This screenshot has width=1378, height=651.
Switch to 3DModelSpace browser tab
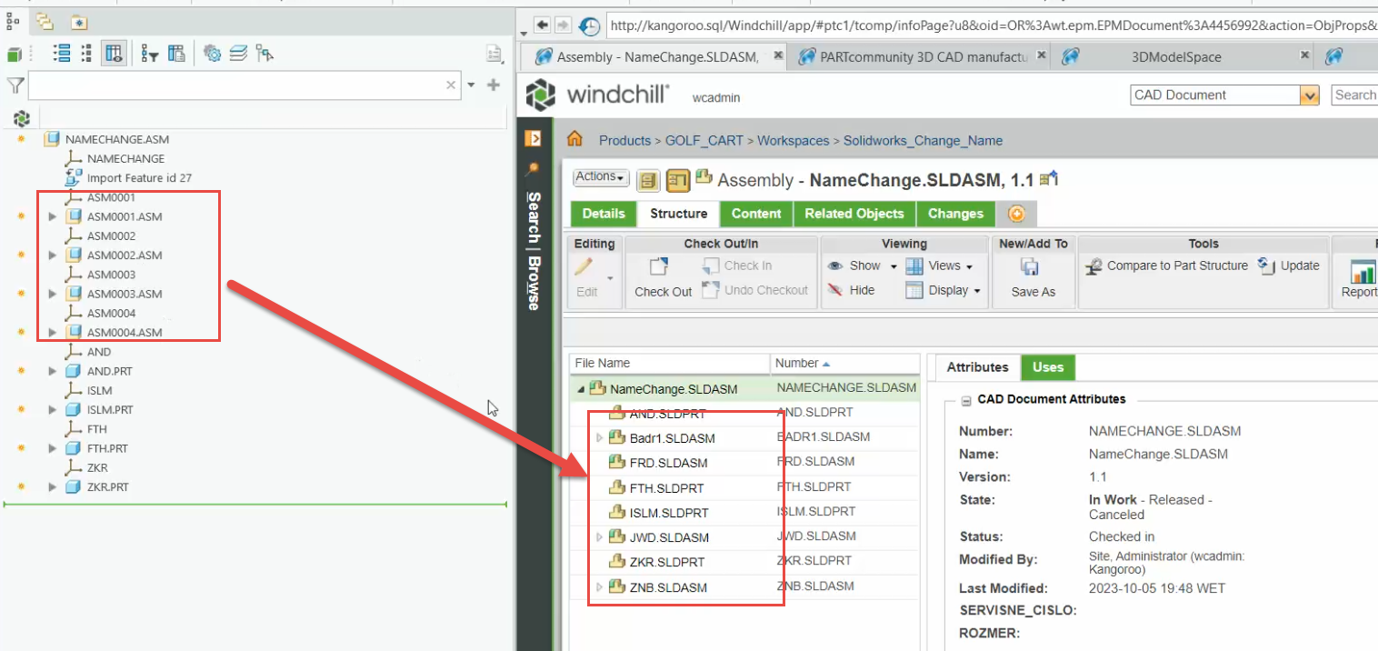tap(1176, 56)
